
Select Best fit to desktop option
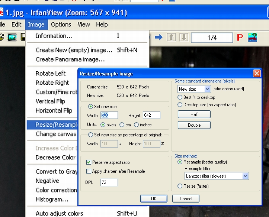click(180, 97)
